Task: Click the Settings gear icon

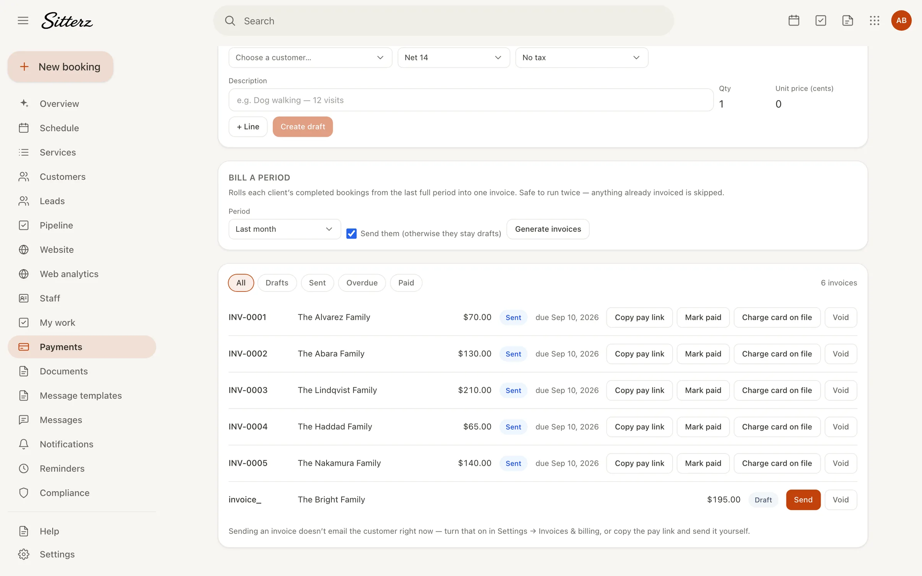Action: (24, 554)
